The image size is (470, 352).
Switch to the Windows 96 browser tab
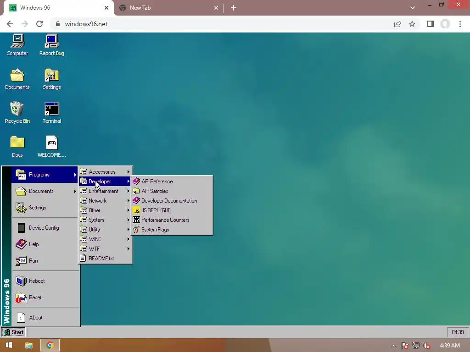coord(58,8)
